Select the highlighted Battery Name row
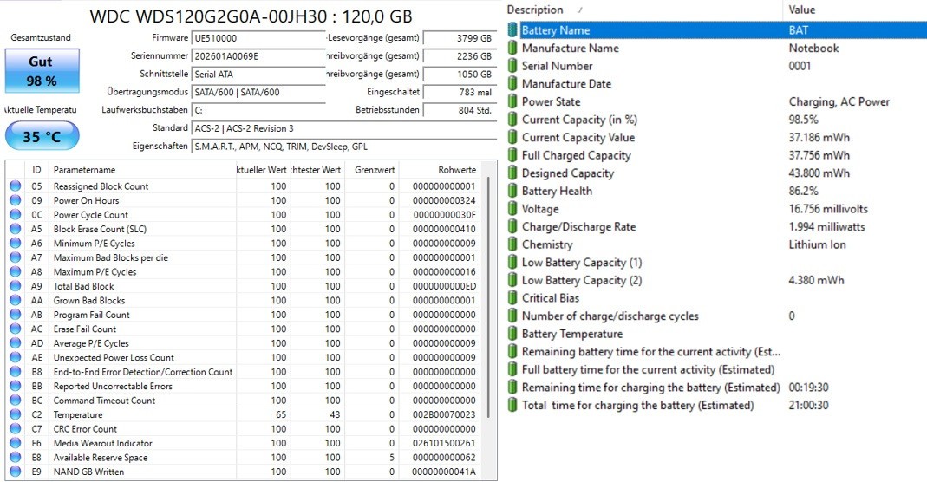Image resolution: width=927 pixels, height=482 pixels. pos(716,30)
